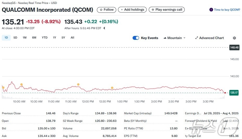Click the purple Time to buy QCOM icon
This screenshot has width=242, height=139.
211,10
